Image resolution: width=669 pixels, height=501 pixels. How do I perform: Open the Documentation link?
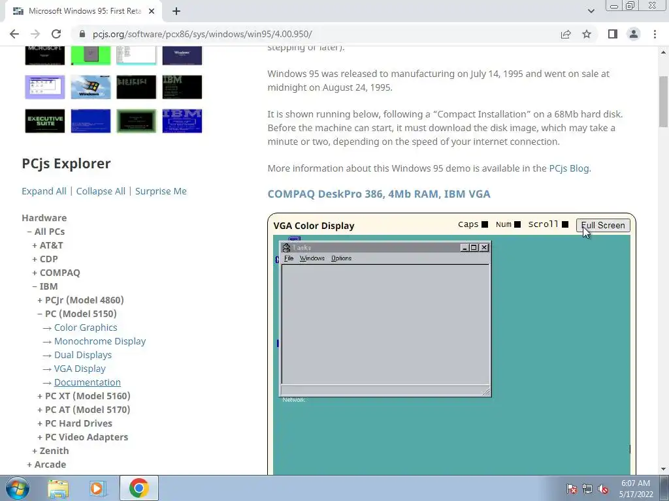88,382
